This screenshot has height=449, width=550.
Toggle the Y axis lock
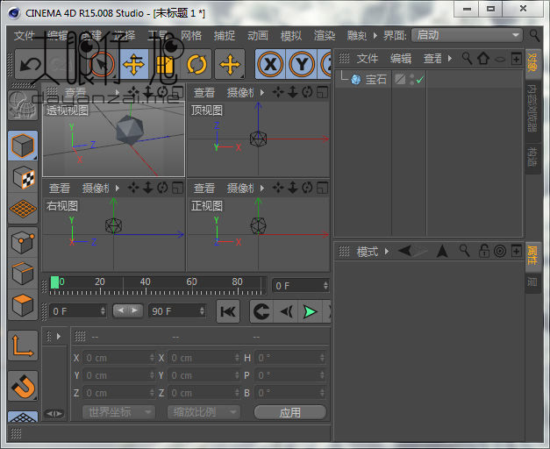(301, 65)
